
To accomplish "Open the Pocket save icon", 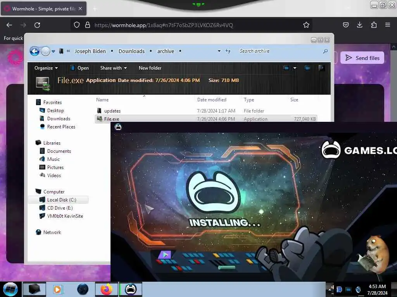I will tap(345, 25).
